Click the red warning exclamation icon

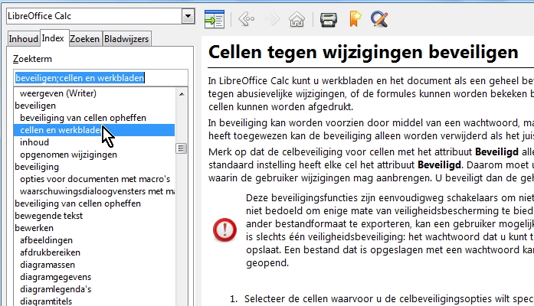[x=224, y=229]
